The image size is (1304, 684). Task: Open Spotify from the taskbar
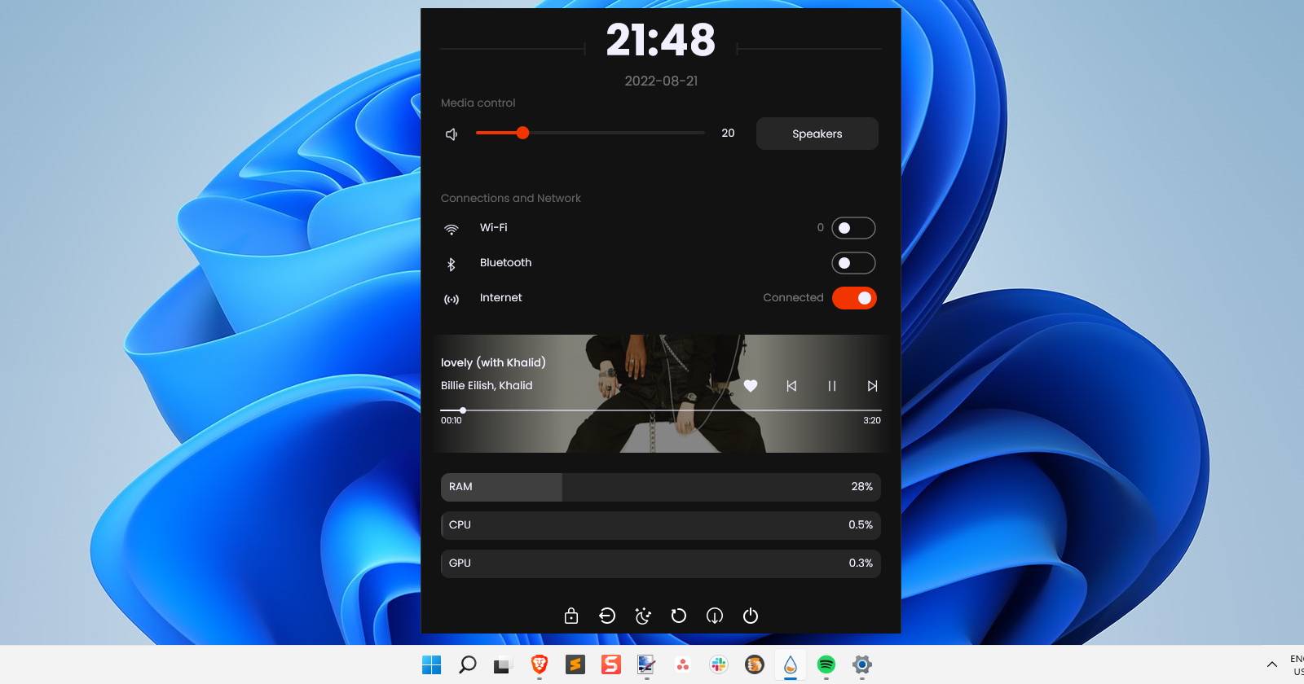tap(826, 664)
